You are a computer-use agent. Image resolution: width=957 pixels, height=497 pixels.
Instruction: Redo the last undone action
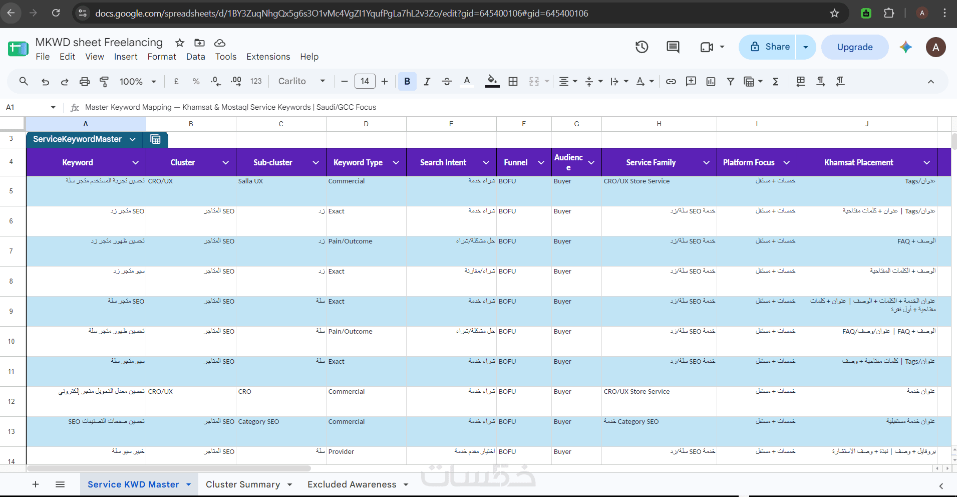pos(65,81)
